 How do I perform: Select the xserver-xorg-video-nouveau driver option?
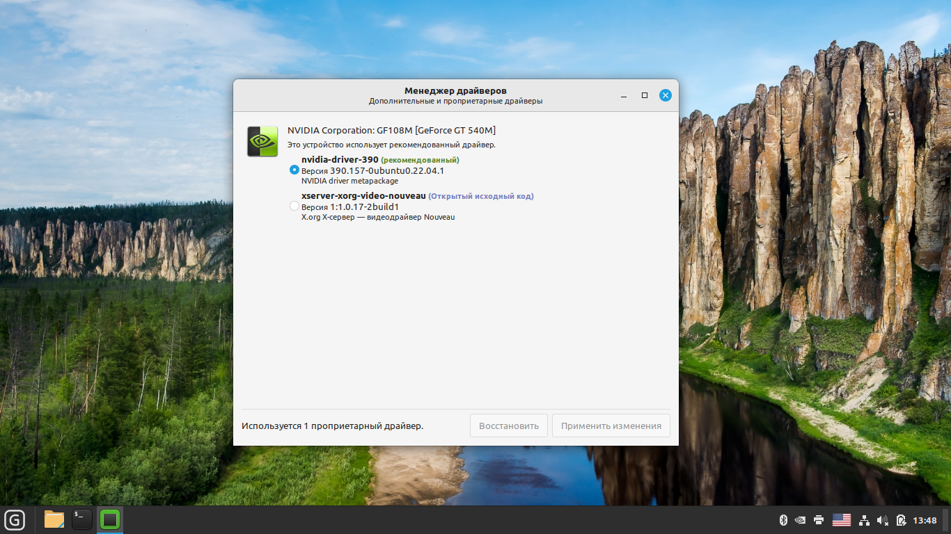[x=294, y=207]
